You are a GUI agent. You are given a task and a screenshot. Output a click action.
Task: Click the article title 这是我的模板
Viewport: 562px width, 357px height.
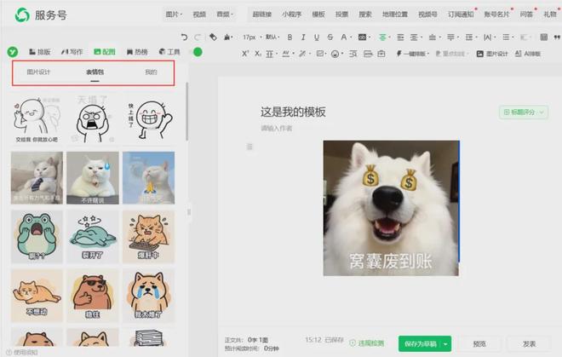tap(293, 112)
